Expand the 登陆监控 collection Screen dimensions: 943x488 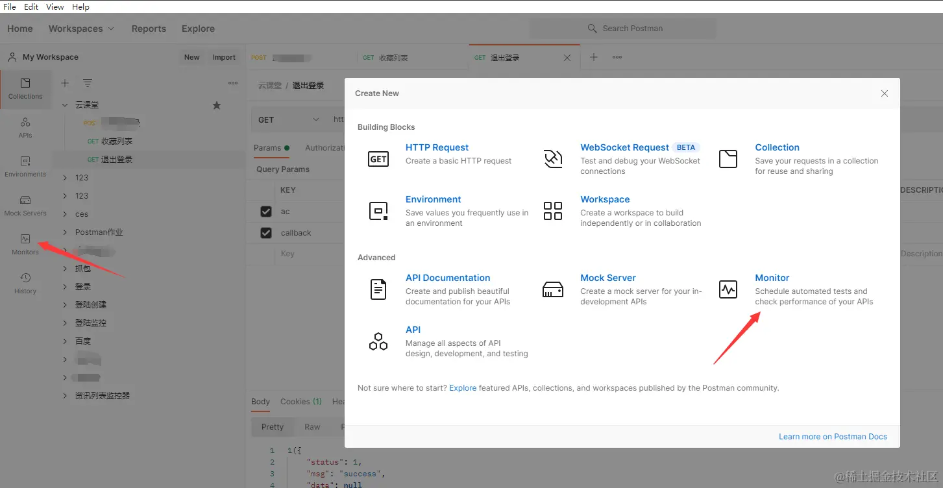coord(65,323)
